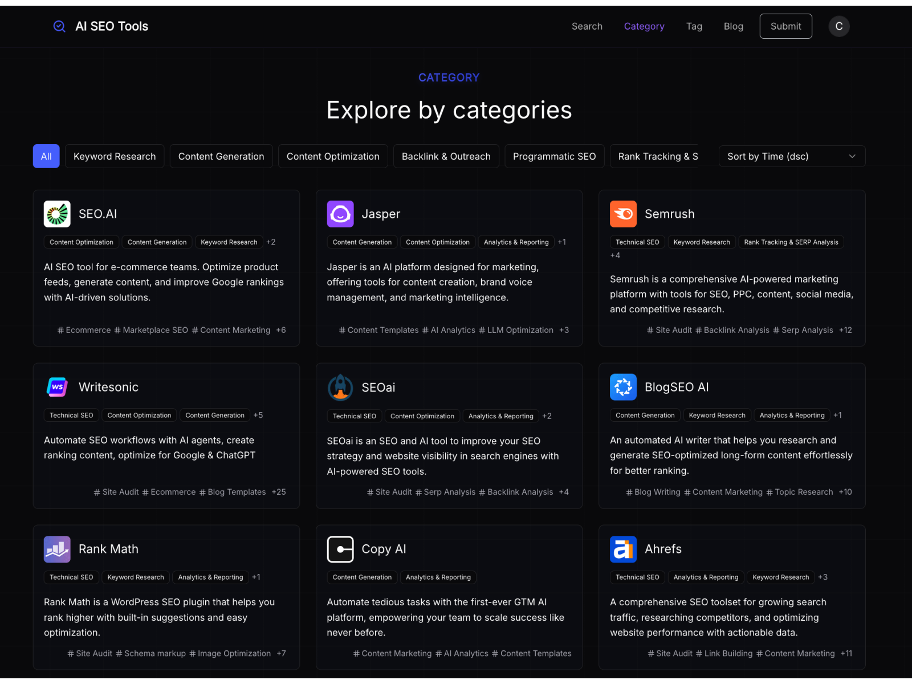This screenshot has height=684, width=912.
Task: Open the user avatar C menu
Action: point(838,26)
